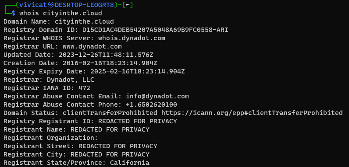Click the icann.org clientTransferProhibited URL
Image resolution: width=349 pixels, height=167 pixels.
click(252, 113)
